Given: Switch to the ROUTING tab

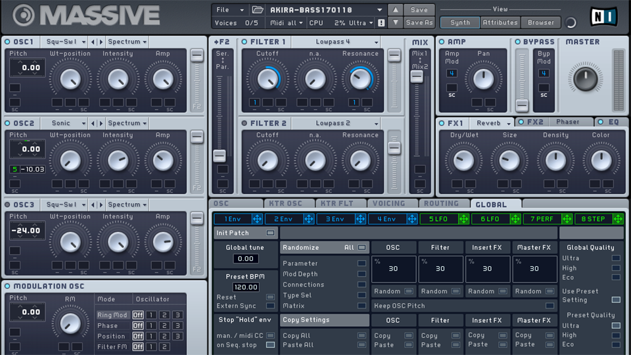Looking at the screenshot, I should coord(444,204).
